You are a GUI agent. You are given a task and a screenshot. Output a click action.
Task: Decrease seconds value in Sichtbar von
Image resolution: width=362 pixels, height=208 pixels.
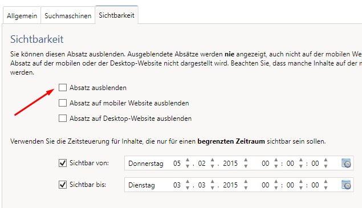[326, 166]
